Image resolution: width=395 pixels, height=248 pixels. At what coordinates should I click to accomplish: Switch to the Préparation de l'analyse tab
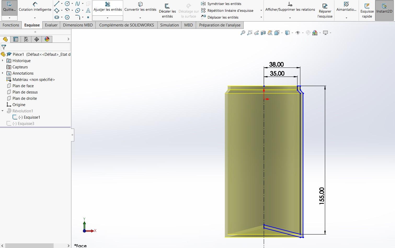[220, 25]
